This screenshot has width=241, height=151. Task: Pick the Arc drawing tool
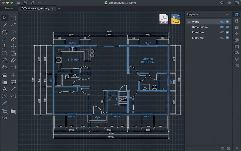pos(13,25)
